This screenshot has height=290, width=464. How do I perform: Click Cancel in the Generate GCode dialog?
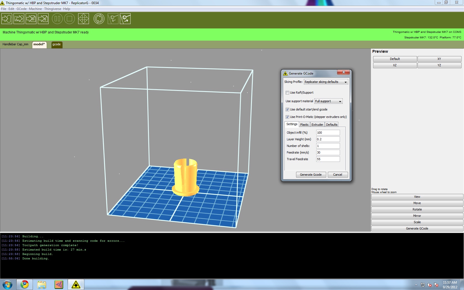(x=338, y=175)
